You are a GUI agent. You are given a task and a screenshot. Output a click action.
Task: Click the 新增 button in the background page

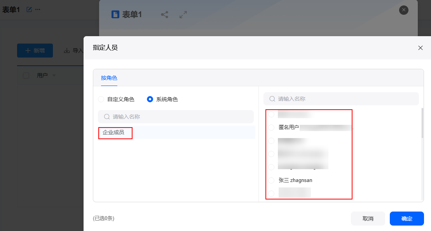(x=35, y=51)
